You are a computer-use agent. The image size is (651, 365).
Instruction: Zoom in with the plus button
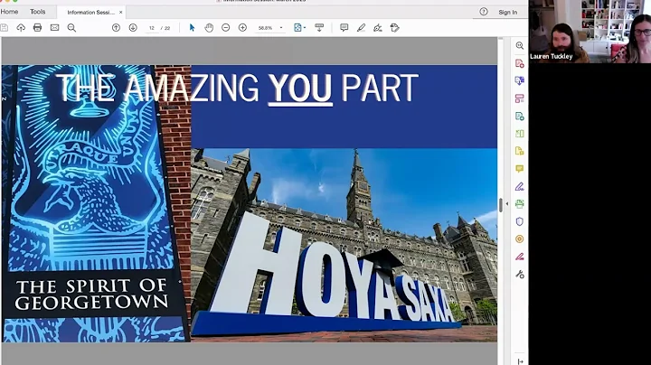pos(243,28)
